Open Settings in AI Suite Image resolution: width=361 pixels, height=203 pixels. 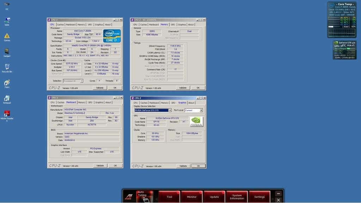tap(259, 197)
